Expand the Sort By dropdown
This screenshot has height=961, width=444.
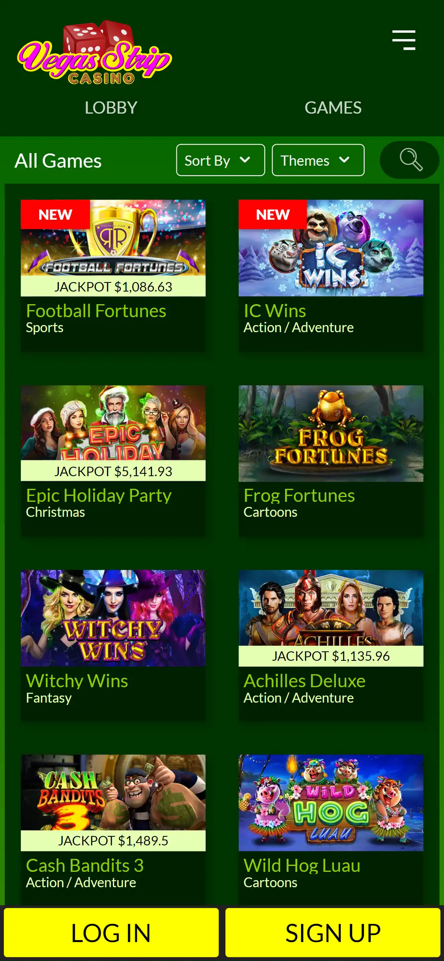(221, 160)
